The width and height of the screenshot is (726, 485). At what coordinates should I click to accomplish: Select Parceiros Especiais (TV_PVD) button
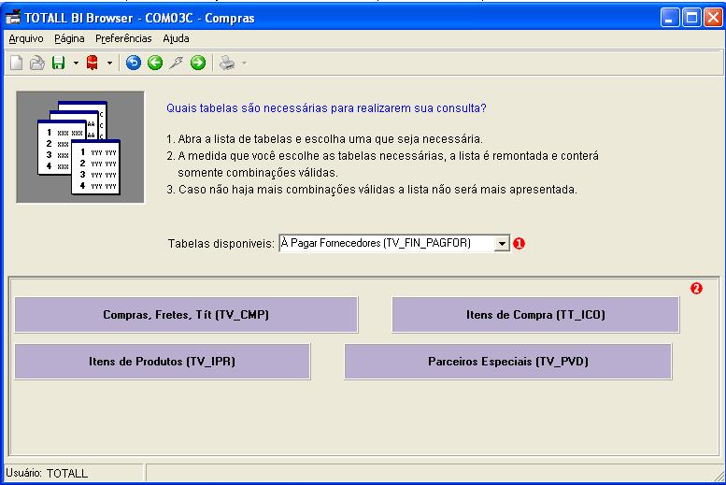508,362
